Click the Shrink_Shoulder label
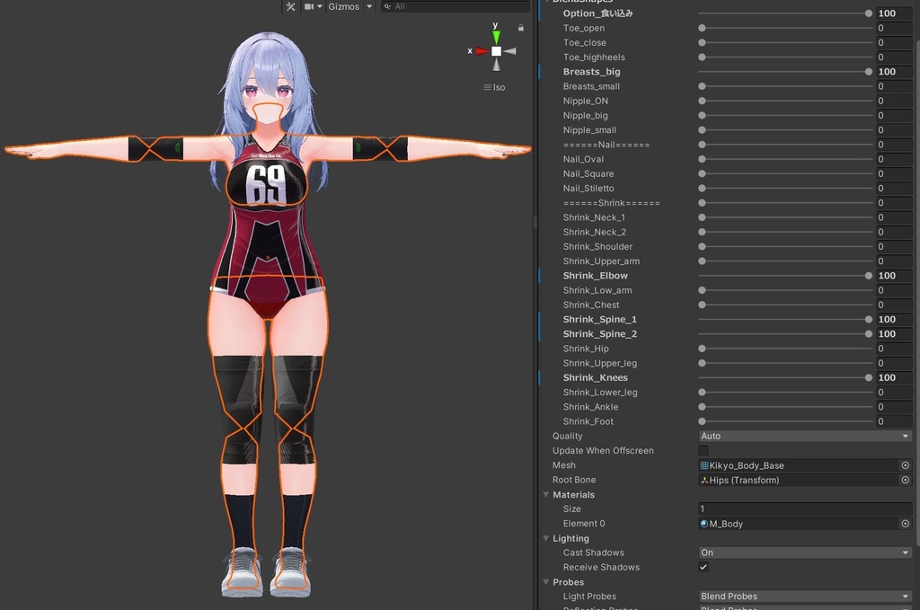 (597, 246)
